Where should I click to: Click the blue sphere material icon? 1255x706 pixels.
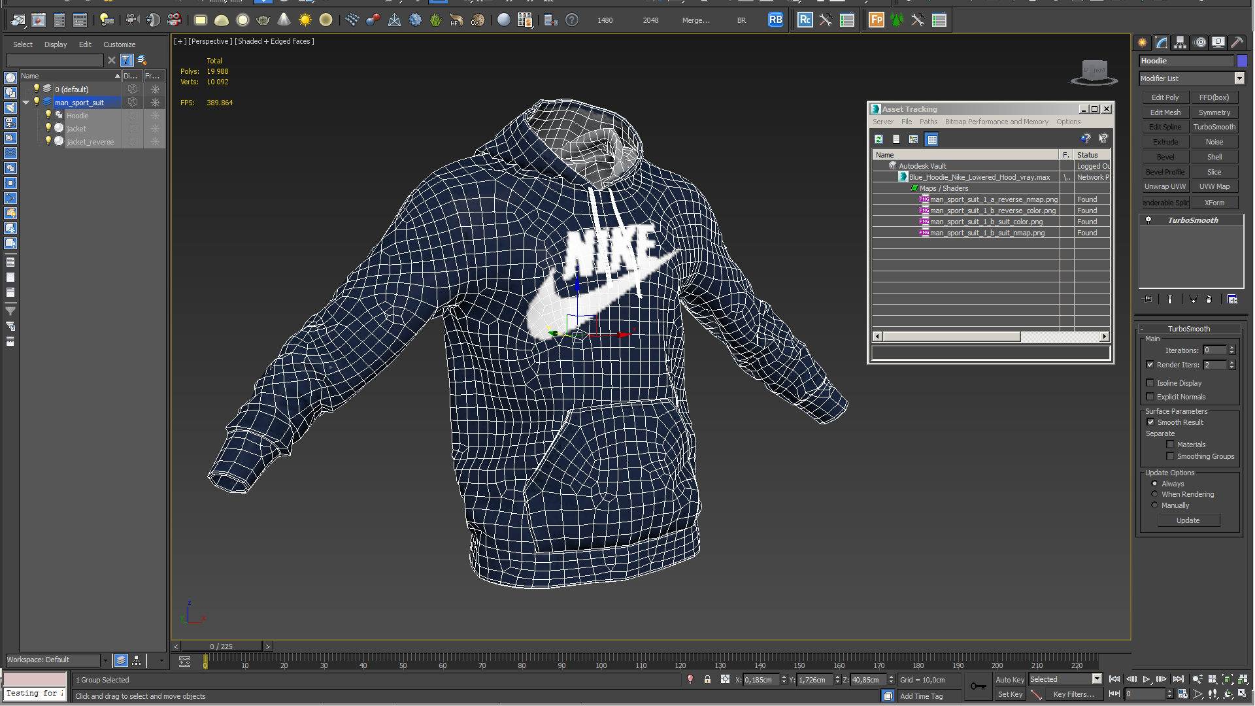pyautogui.click(x=504, y=20)
